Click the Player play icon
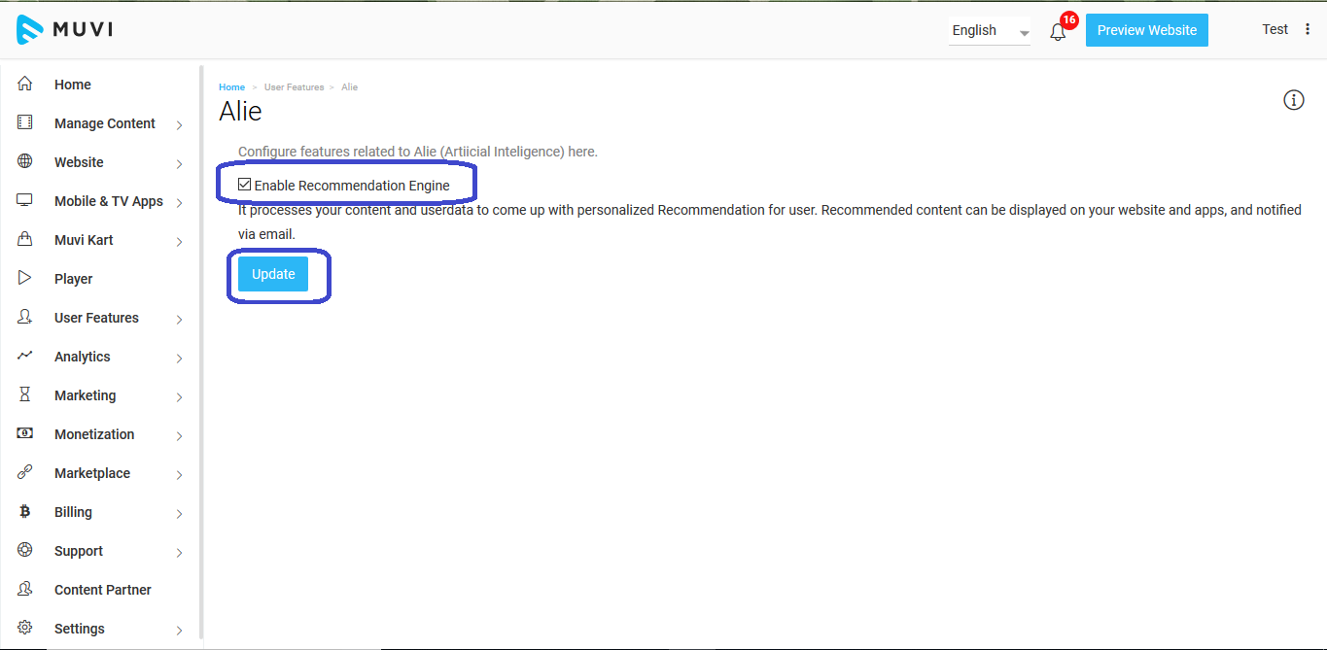This screenshot has height=650, width=1327. 25,278
